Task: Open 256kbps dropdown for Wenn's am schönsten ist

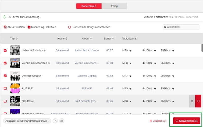Action: click(x=173, y=63)
